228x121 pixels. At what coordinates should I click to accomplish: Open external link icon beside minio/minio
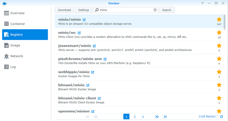pos(84,20)
